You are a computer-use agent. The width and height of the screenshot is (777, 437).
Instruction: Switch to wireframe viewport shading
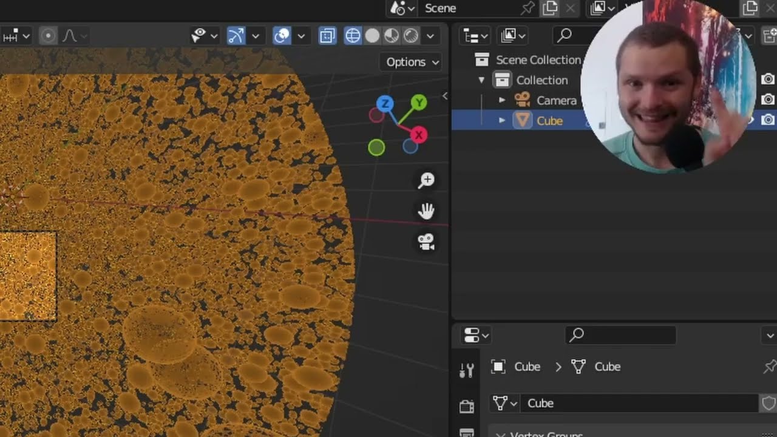(x=353, y=36)
